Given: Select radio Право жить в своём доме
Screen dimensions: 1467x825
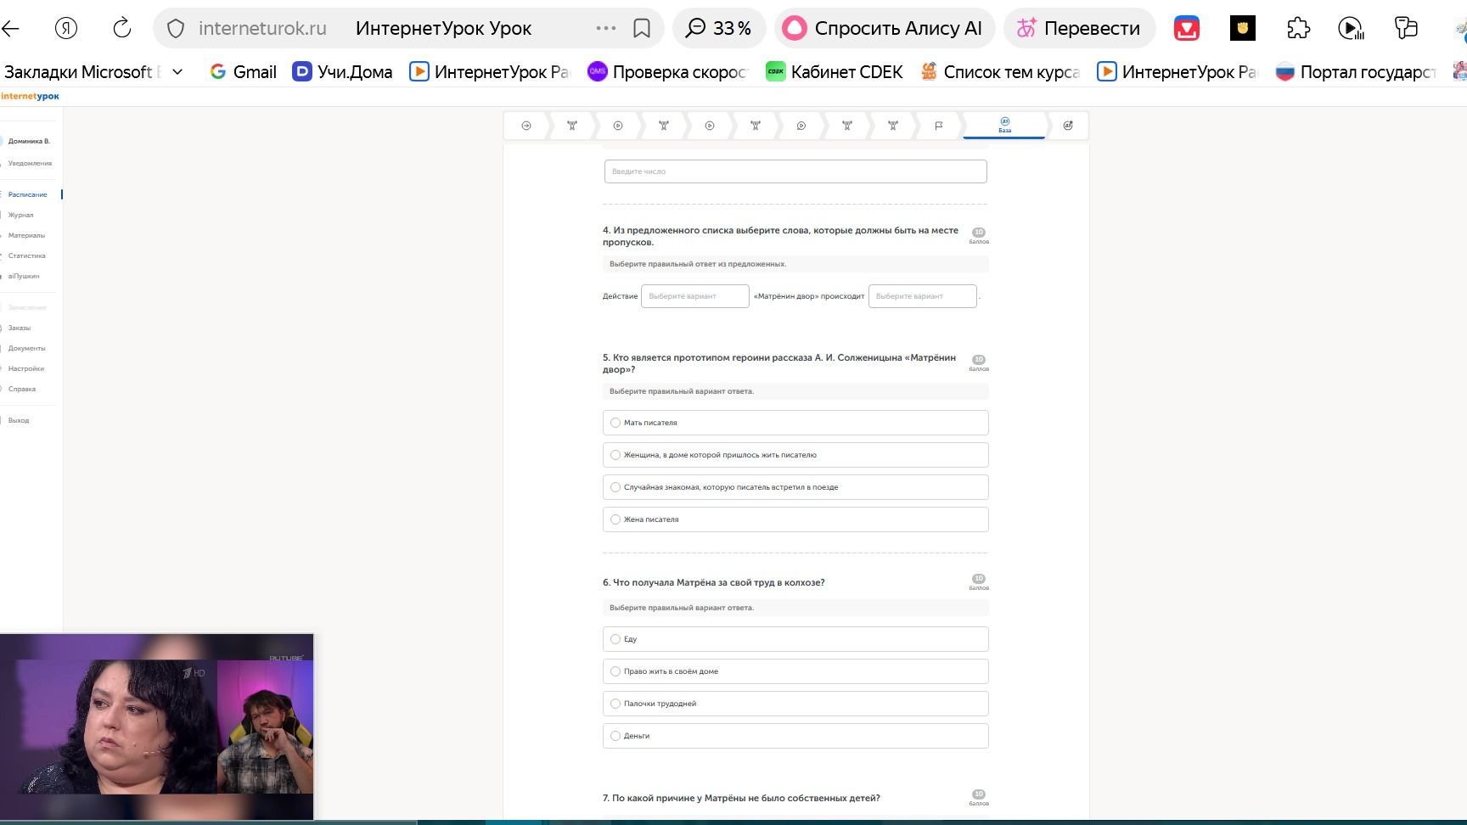Looking at the screenshot, I should [615, 671].
